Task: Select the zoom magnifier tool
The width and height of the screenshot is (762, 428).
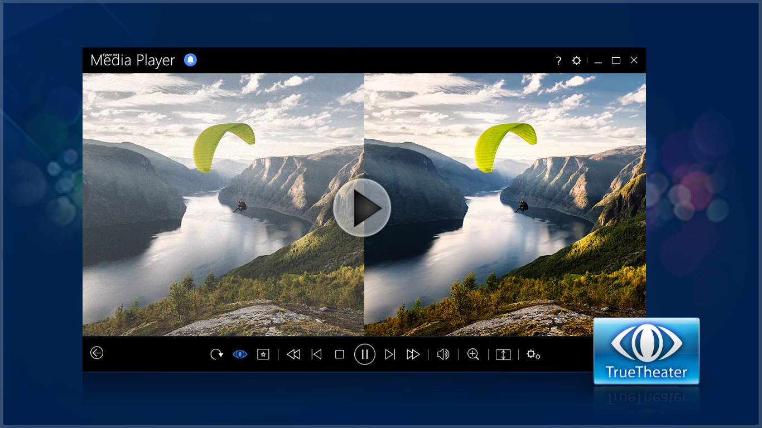Action: click(x=472, y=354)
